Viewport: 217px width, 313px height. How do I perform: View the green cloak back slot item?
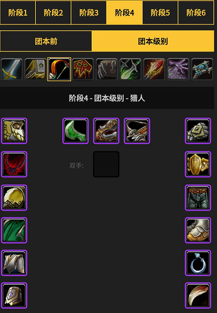coord(14,230)
